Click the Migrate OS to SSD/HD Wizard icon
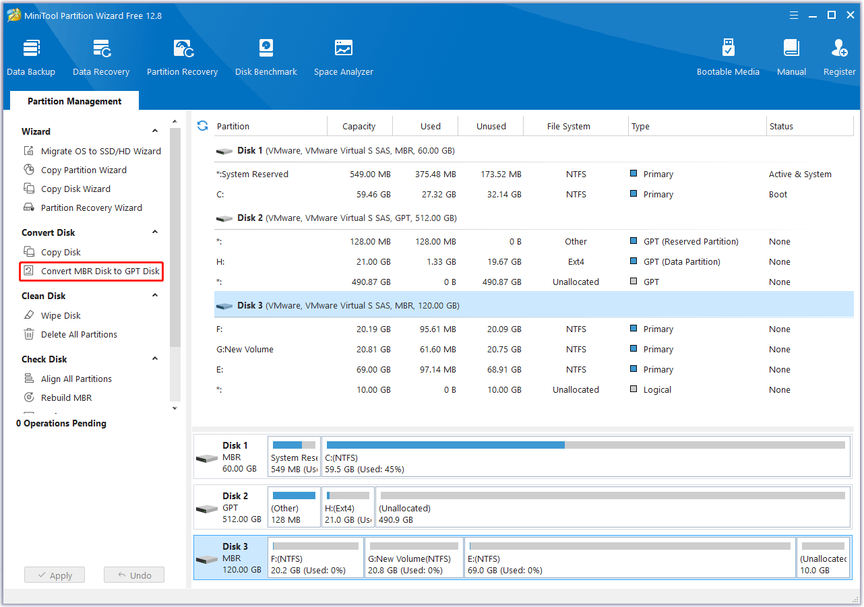The height and width of the screenshot is (607, 864). [29, 151]
